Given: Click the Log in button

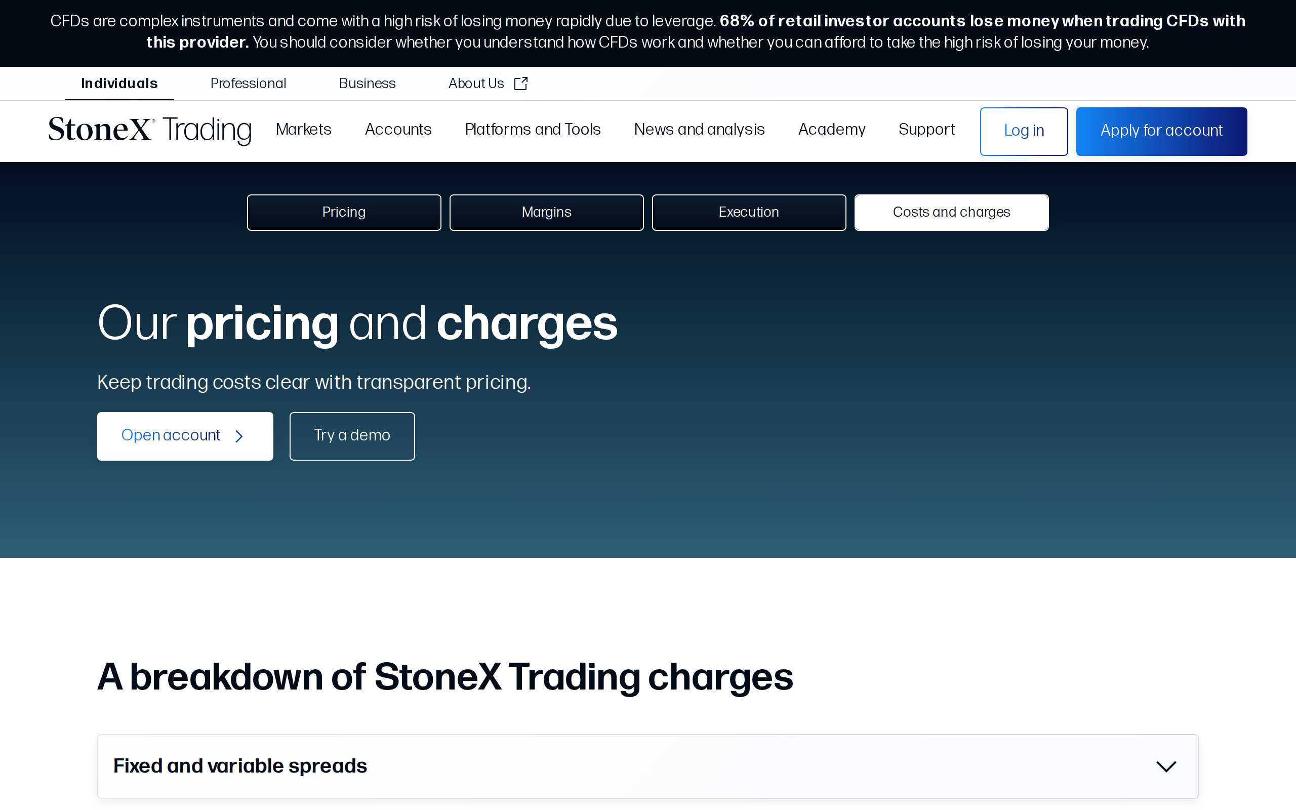Looking at the screenshot, I should coord(1024,131).
